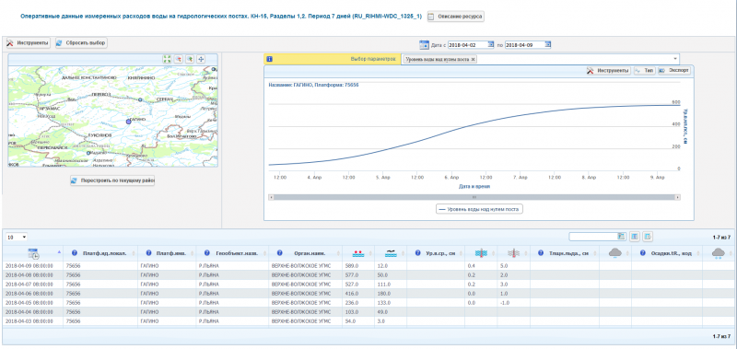737x349 pixels.
Task: Toggle Уровень воды над нулем поста legend
Action: pos(479,209)
